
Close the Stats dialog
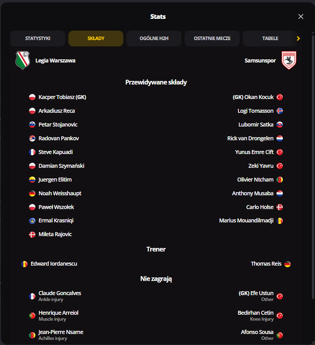tap(301, 17)
